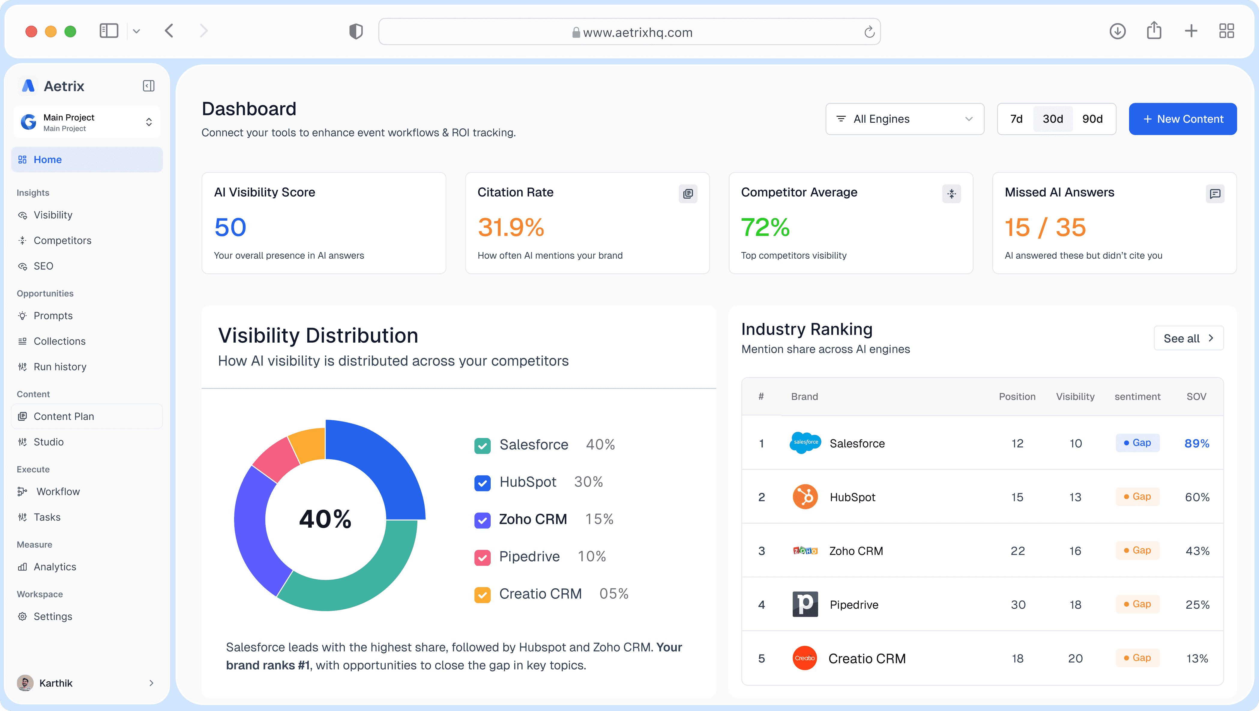This screenshot has height=711, width=1259.
Task: Open the Prompts page
Action: click(x=87, y=316)
